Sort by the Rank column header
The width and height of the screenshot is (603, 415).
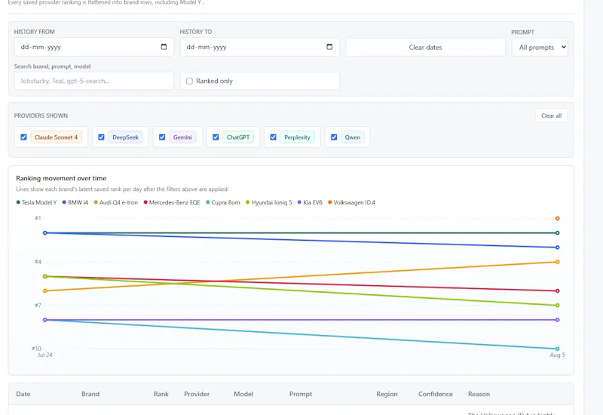(x=161, y=394)
